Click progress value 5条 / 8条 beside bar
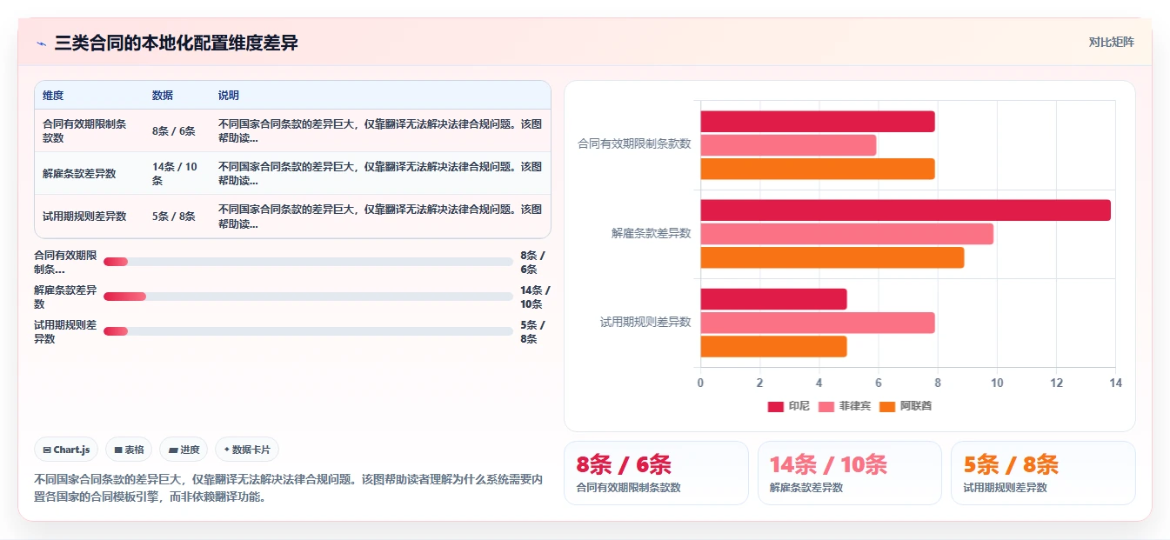The width and height of the screenshot is (1170, 540). tap(532, 332)
